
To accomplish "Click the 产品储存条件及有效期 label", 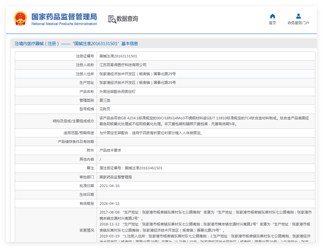I will (x=76, y=142).
